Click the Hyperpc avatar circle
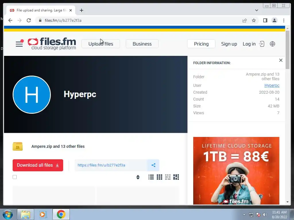This screenshot has width=294, height=220. (32, 95)
